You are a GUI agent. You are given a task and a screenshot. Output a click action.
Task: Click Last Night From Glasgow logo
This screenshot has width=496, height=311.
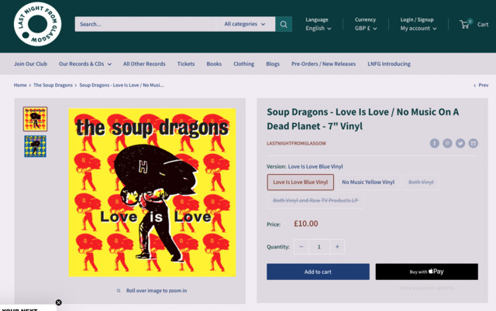[36, 24]
